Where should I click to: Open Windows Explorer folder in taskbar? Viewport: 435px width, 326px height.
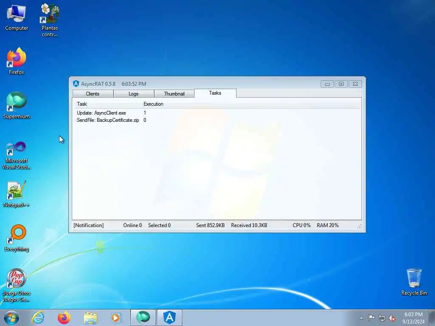click(x=90, y=318)
